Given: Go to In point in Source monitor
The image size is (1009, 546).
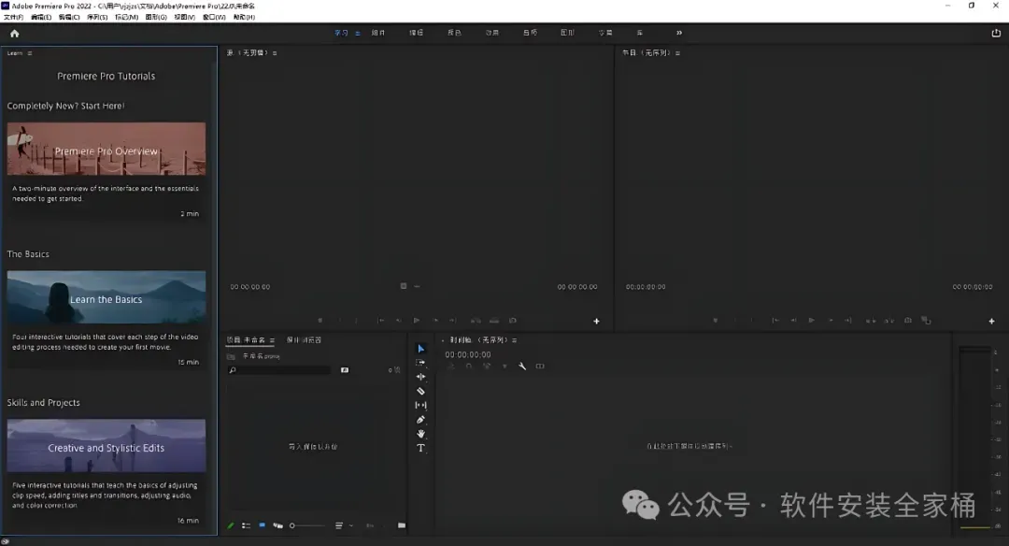Looking at the screenshot, I should 381,321.
